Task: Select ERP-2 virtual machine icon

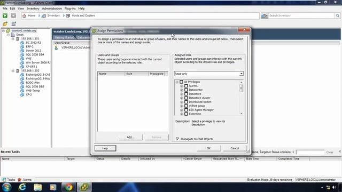Action: (x=22, y=46)
